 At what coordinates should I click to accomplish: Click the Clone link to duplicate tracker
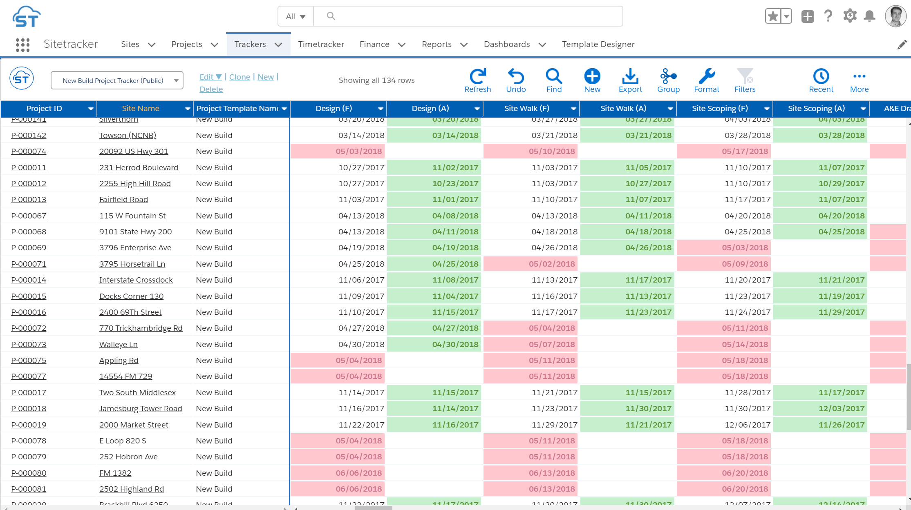coord(240,76)
